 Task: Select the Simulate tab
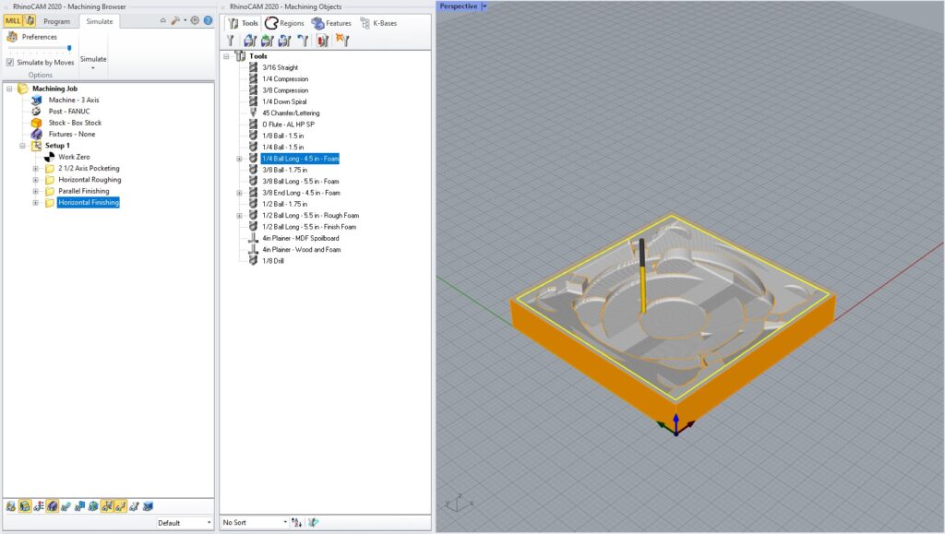(100, 21)
